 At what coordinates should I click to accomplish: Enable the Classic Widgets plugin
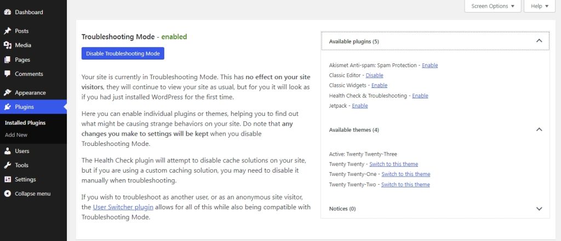click(x=379, y=85)
